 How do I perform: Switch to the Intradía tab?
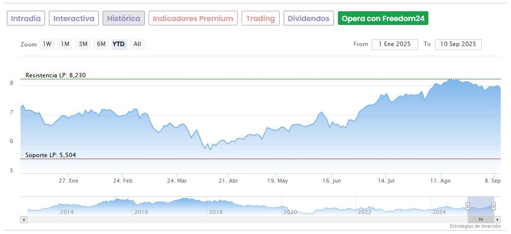click(26, 19)
